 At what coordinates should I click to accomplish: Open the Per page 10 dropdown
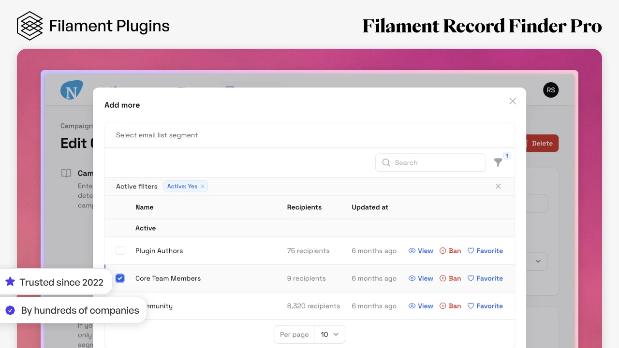point(330,334)
